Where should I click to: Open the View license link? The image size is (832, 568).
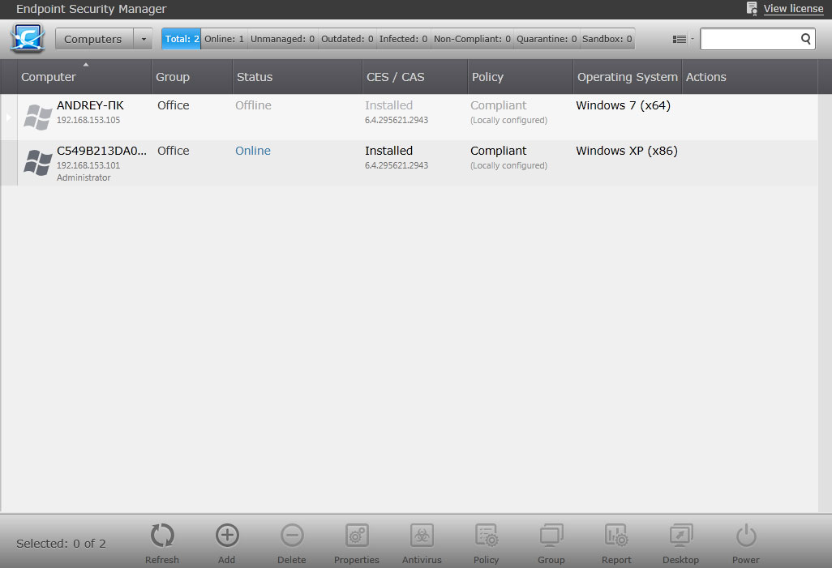point(793,8)
